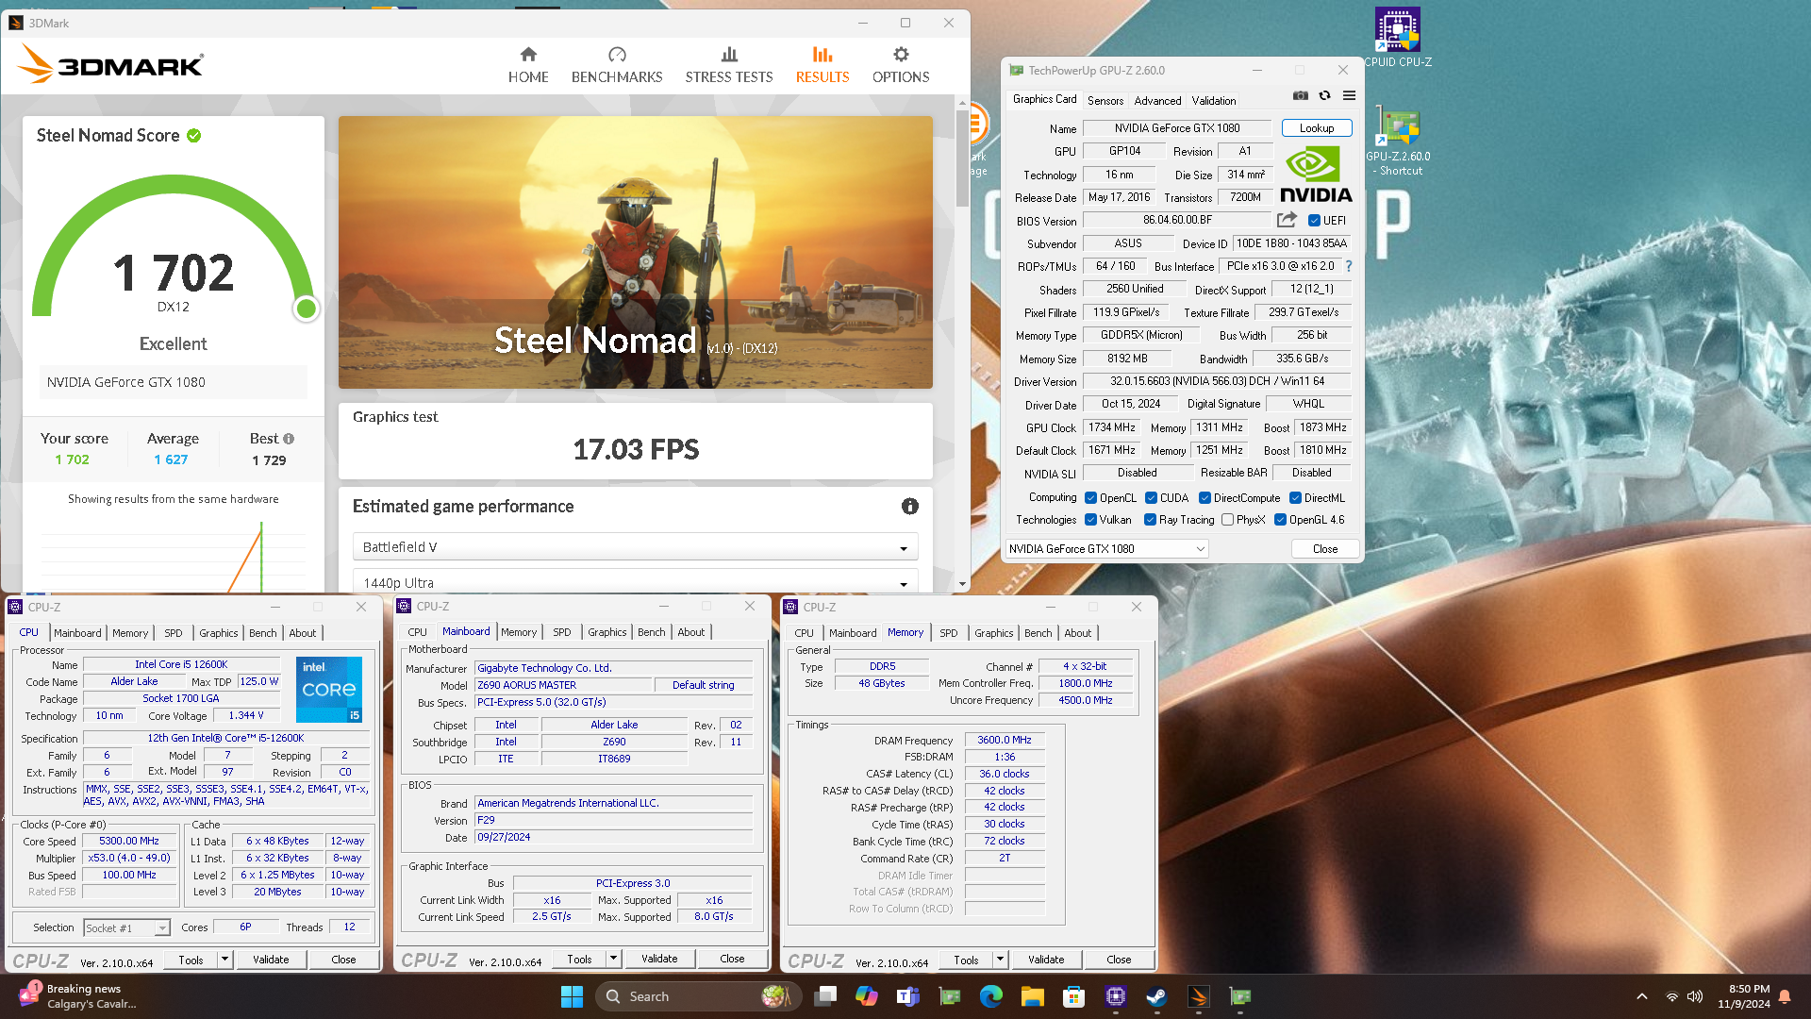This screenshot has width=1811, height=1019.
Task: Open Microsoft Teams from the taskbar
Action: click(907, 996)
